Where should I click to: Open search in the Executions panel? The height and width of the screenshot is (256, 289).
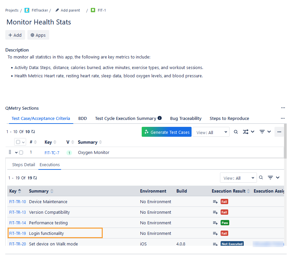[x=261, y=177]
